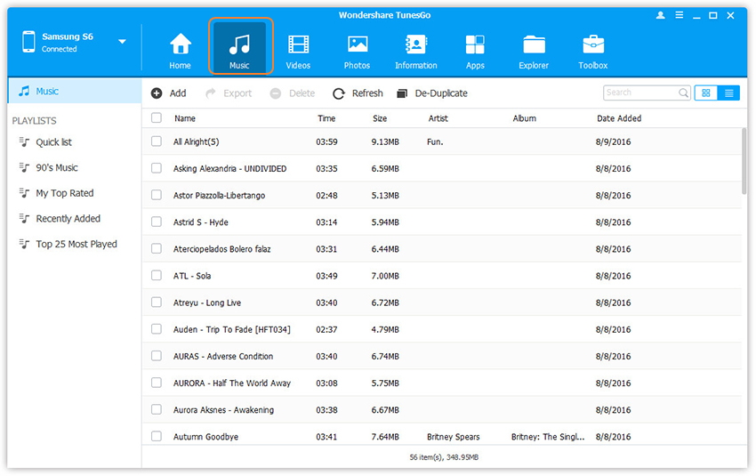The height and width of the screenshot is (476, 756).
Task: Click the user account icon
Action: pyautogui.click(x=661, y=15)
